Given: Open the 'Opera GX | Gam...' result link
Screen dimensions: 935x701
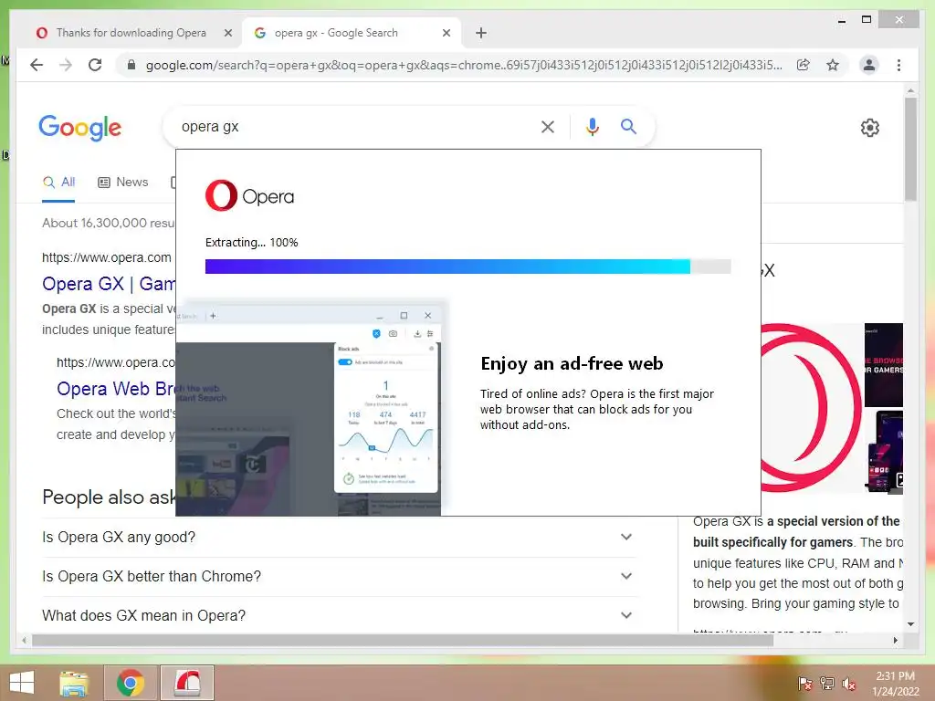Looking at the screenshot, I should pyautogui.click(x=109, y=284).
